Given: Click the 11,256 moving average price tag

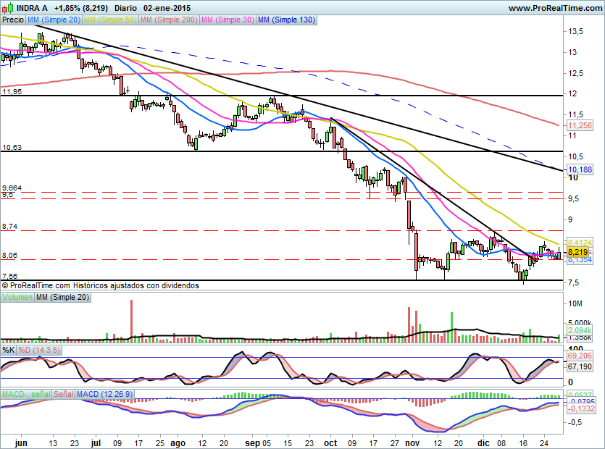Looking at the screenshot, I should click(x=580, y=125).
